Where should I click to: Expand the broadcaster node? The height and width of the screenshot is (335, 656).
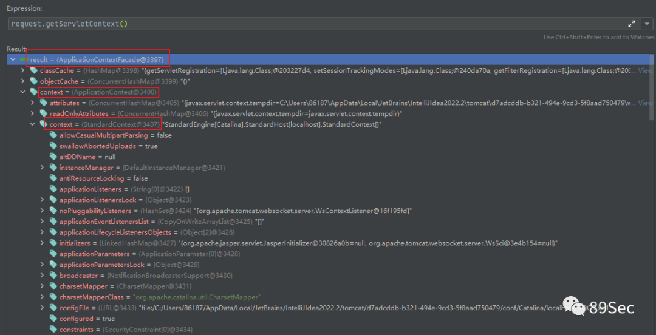coord(43,276)
